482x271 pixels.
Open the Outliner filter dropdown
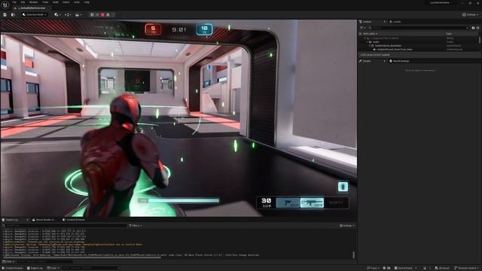(x=362, y=28)
